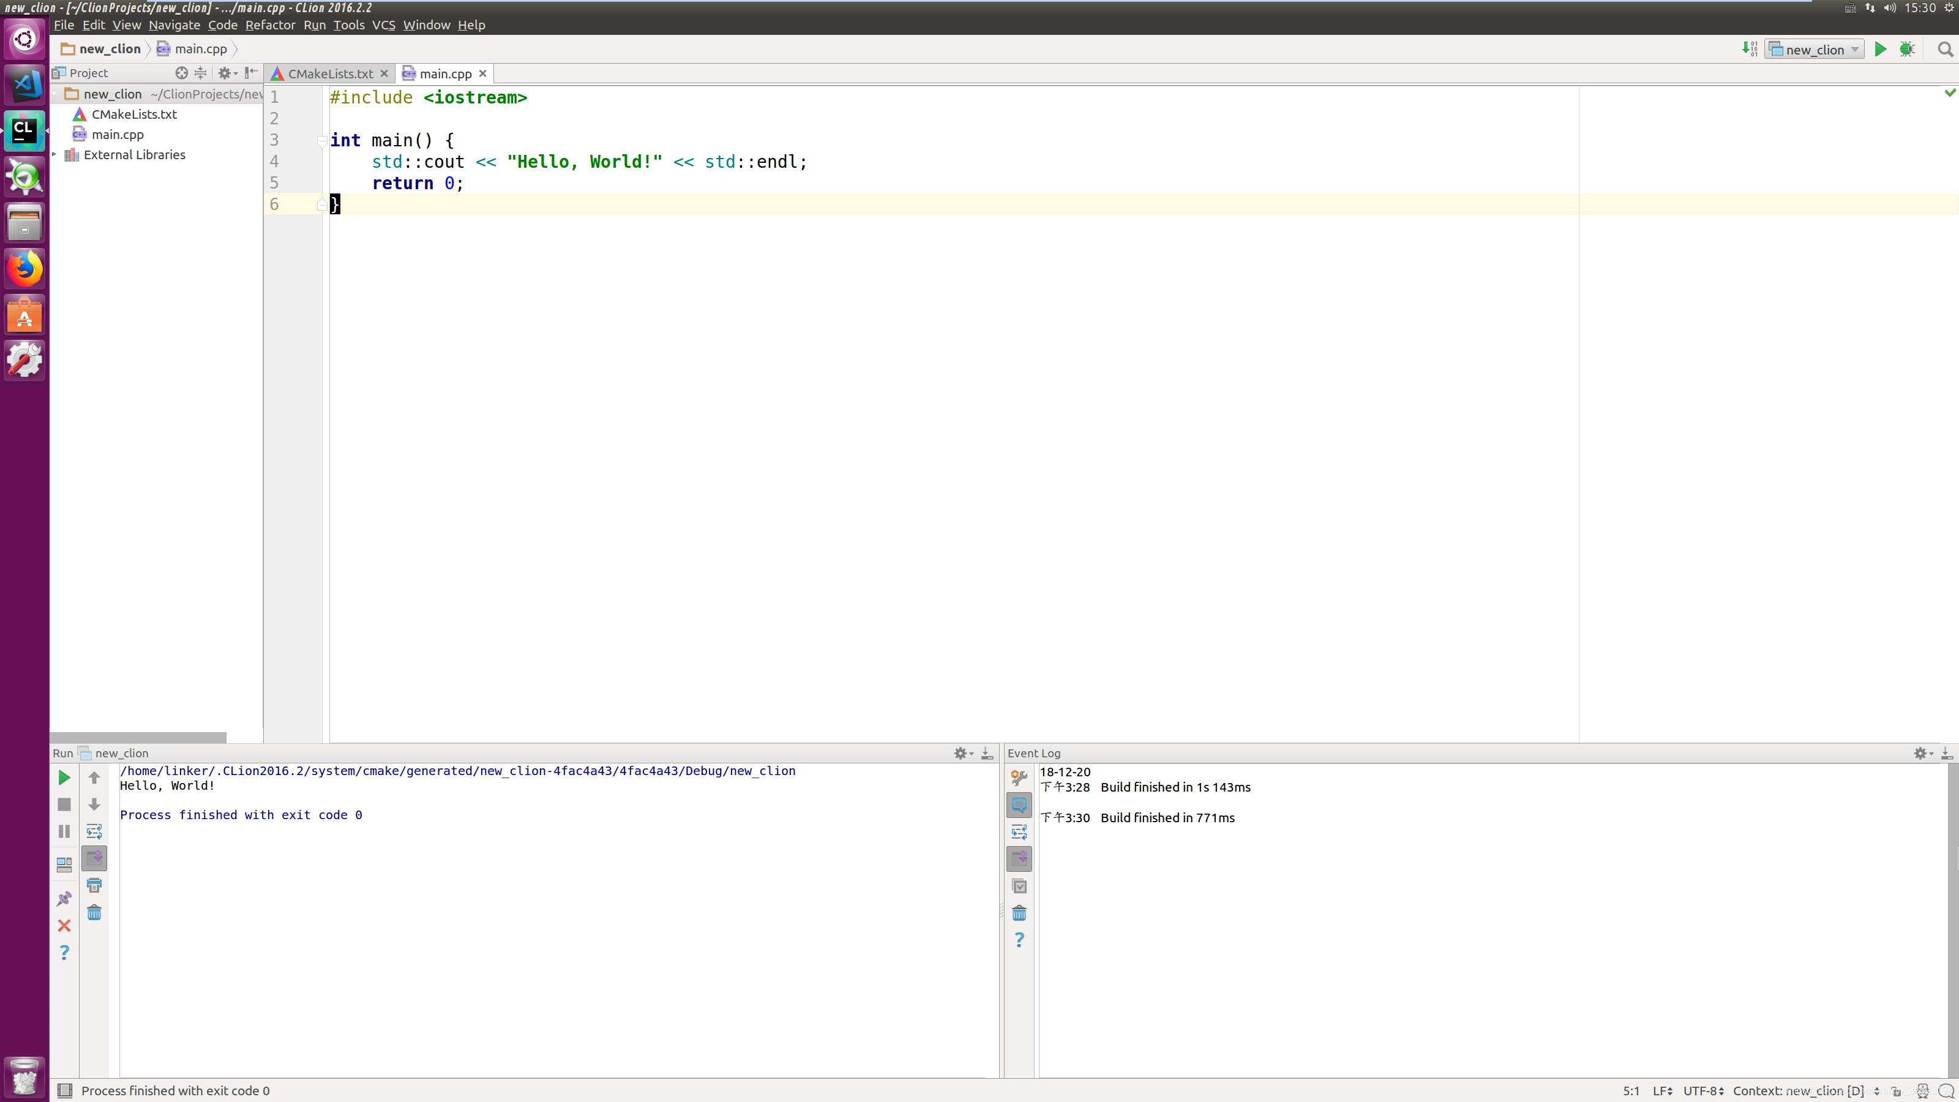The image size is (1959, 1102).
Task: Change file encoding UTF-8 in status bar
Action: coord(1704,1090)
